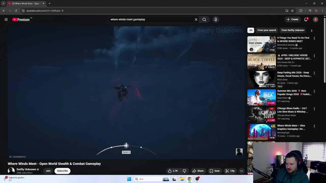
Task: Click the Share button
Action: coord(198,171)
